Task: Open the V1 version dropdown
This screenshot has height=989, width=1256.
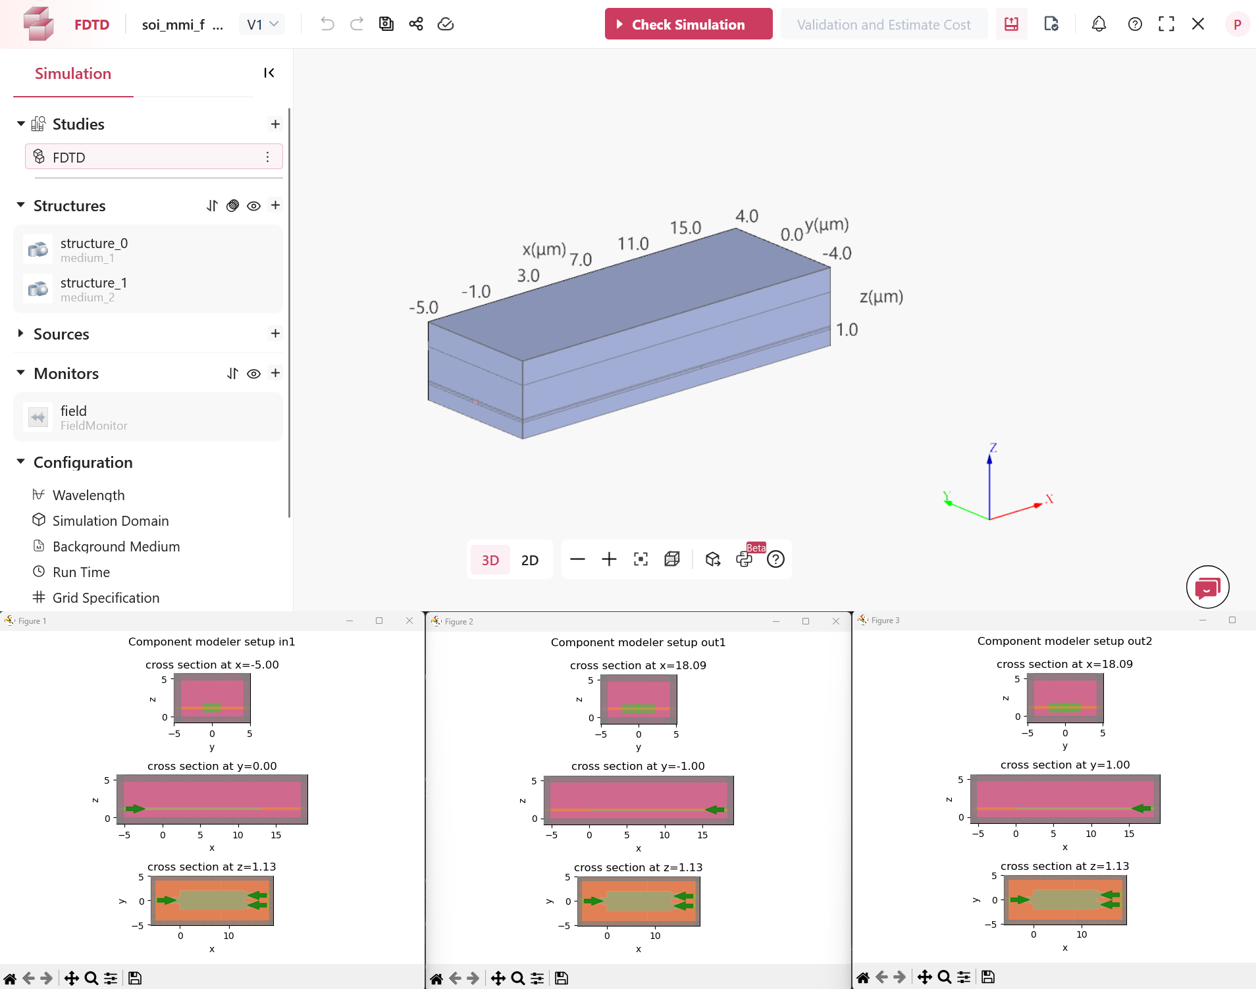Action: coord(262,24)
